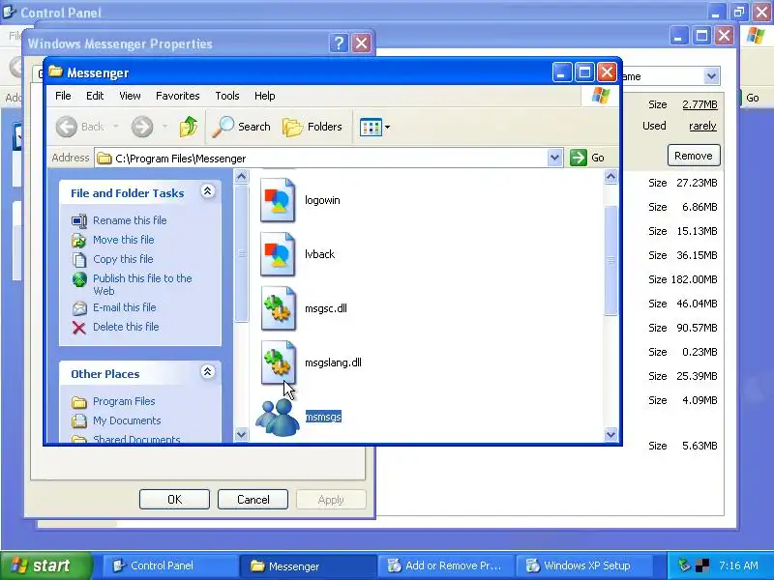Click Delete this file
This screenshot has width=774, height=580.
(x=126, y=327)
